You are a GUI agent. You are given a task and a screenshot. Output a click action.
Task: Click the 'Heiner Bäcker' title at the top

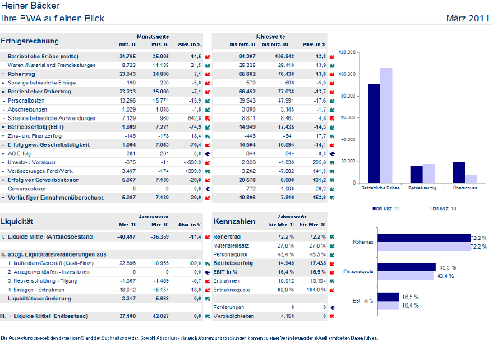click(30, 6)
